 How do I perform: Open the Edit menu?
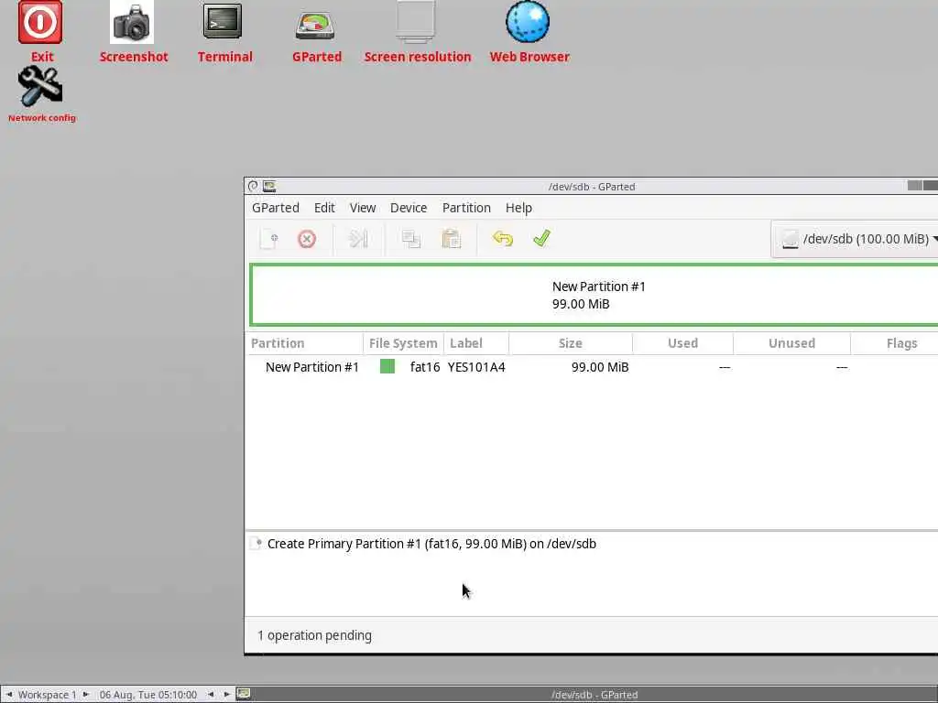(x=324, y=208)
